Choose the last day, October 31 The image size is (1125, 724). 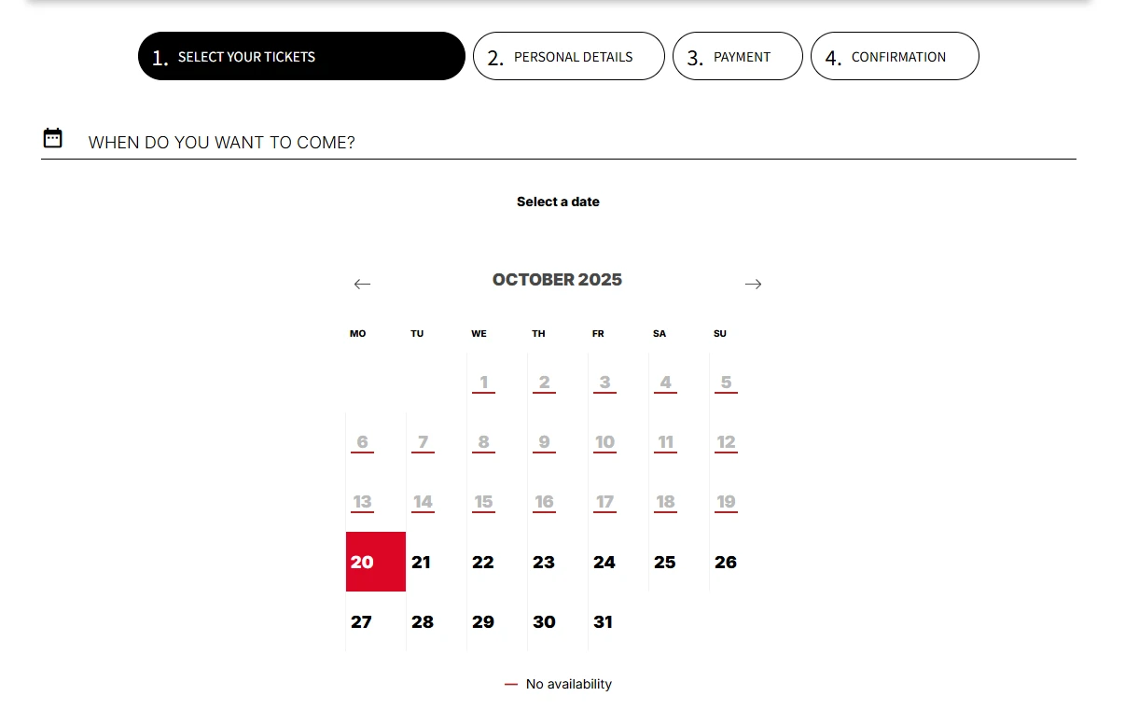[x=604, y=621]
